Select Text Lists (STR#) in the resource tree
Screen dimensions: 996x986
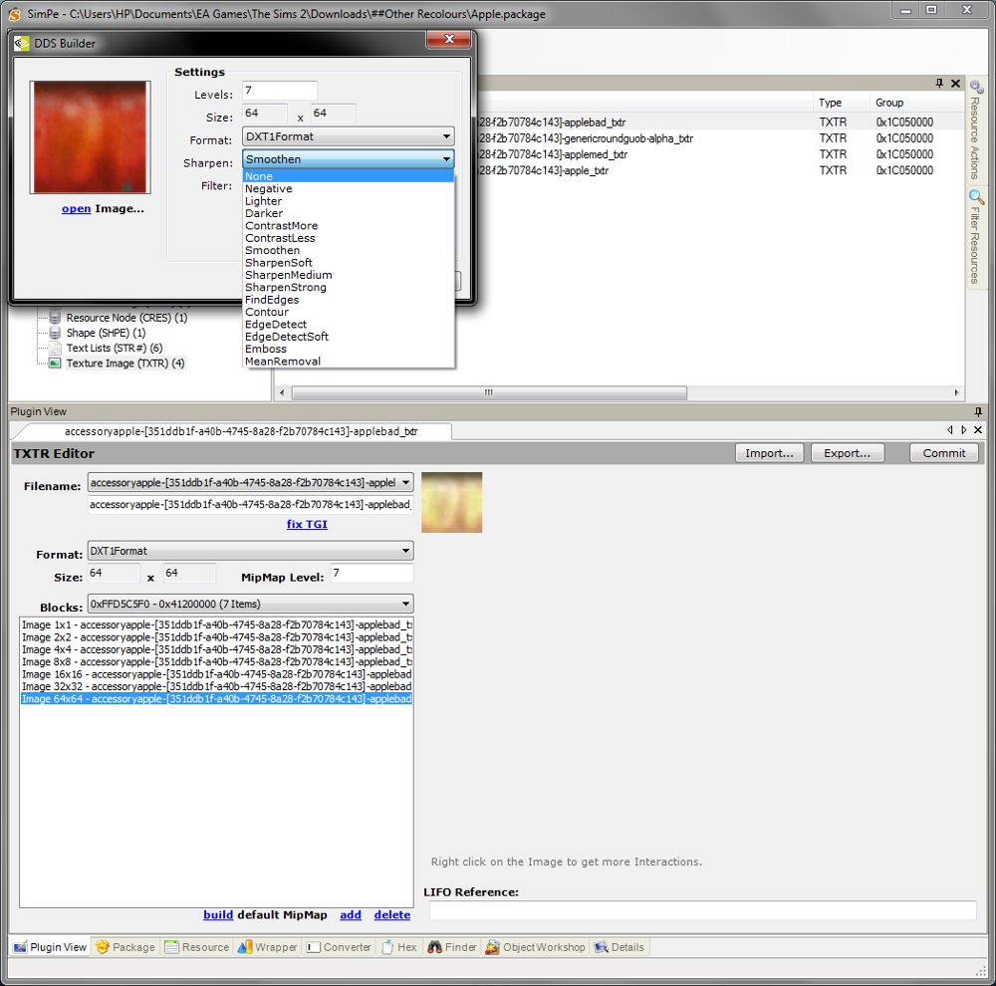pyautogui.click(x=114, y=349)
